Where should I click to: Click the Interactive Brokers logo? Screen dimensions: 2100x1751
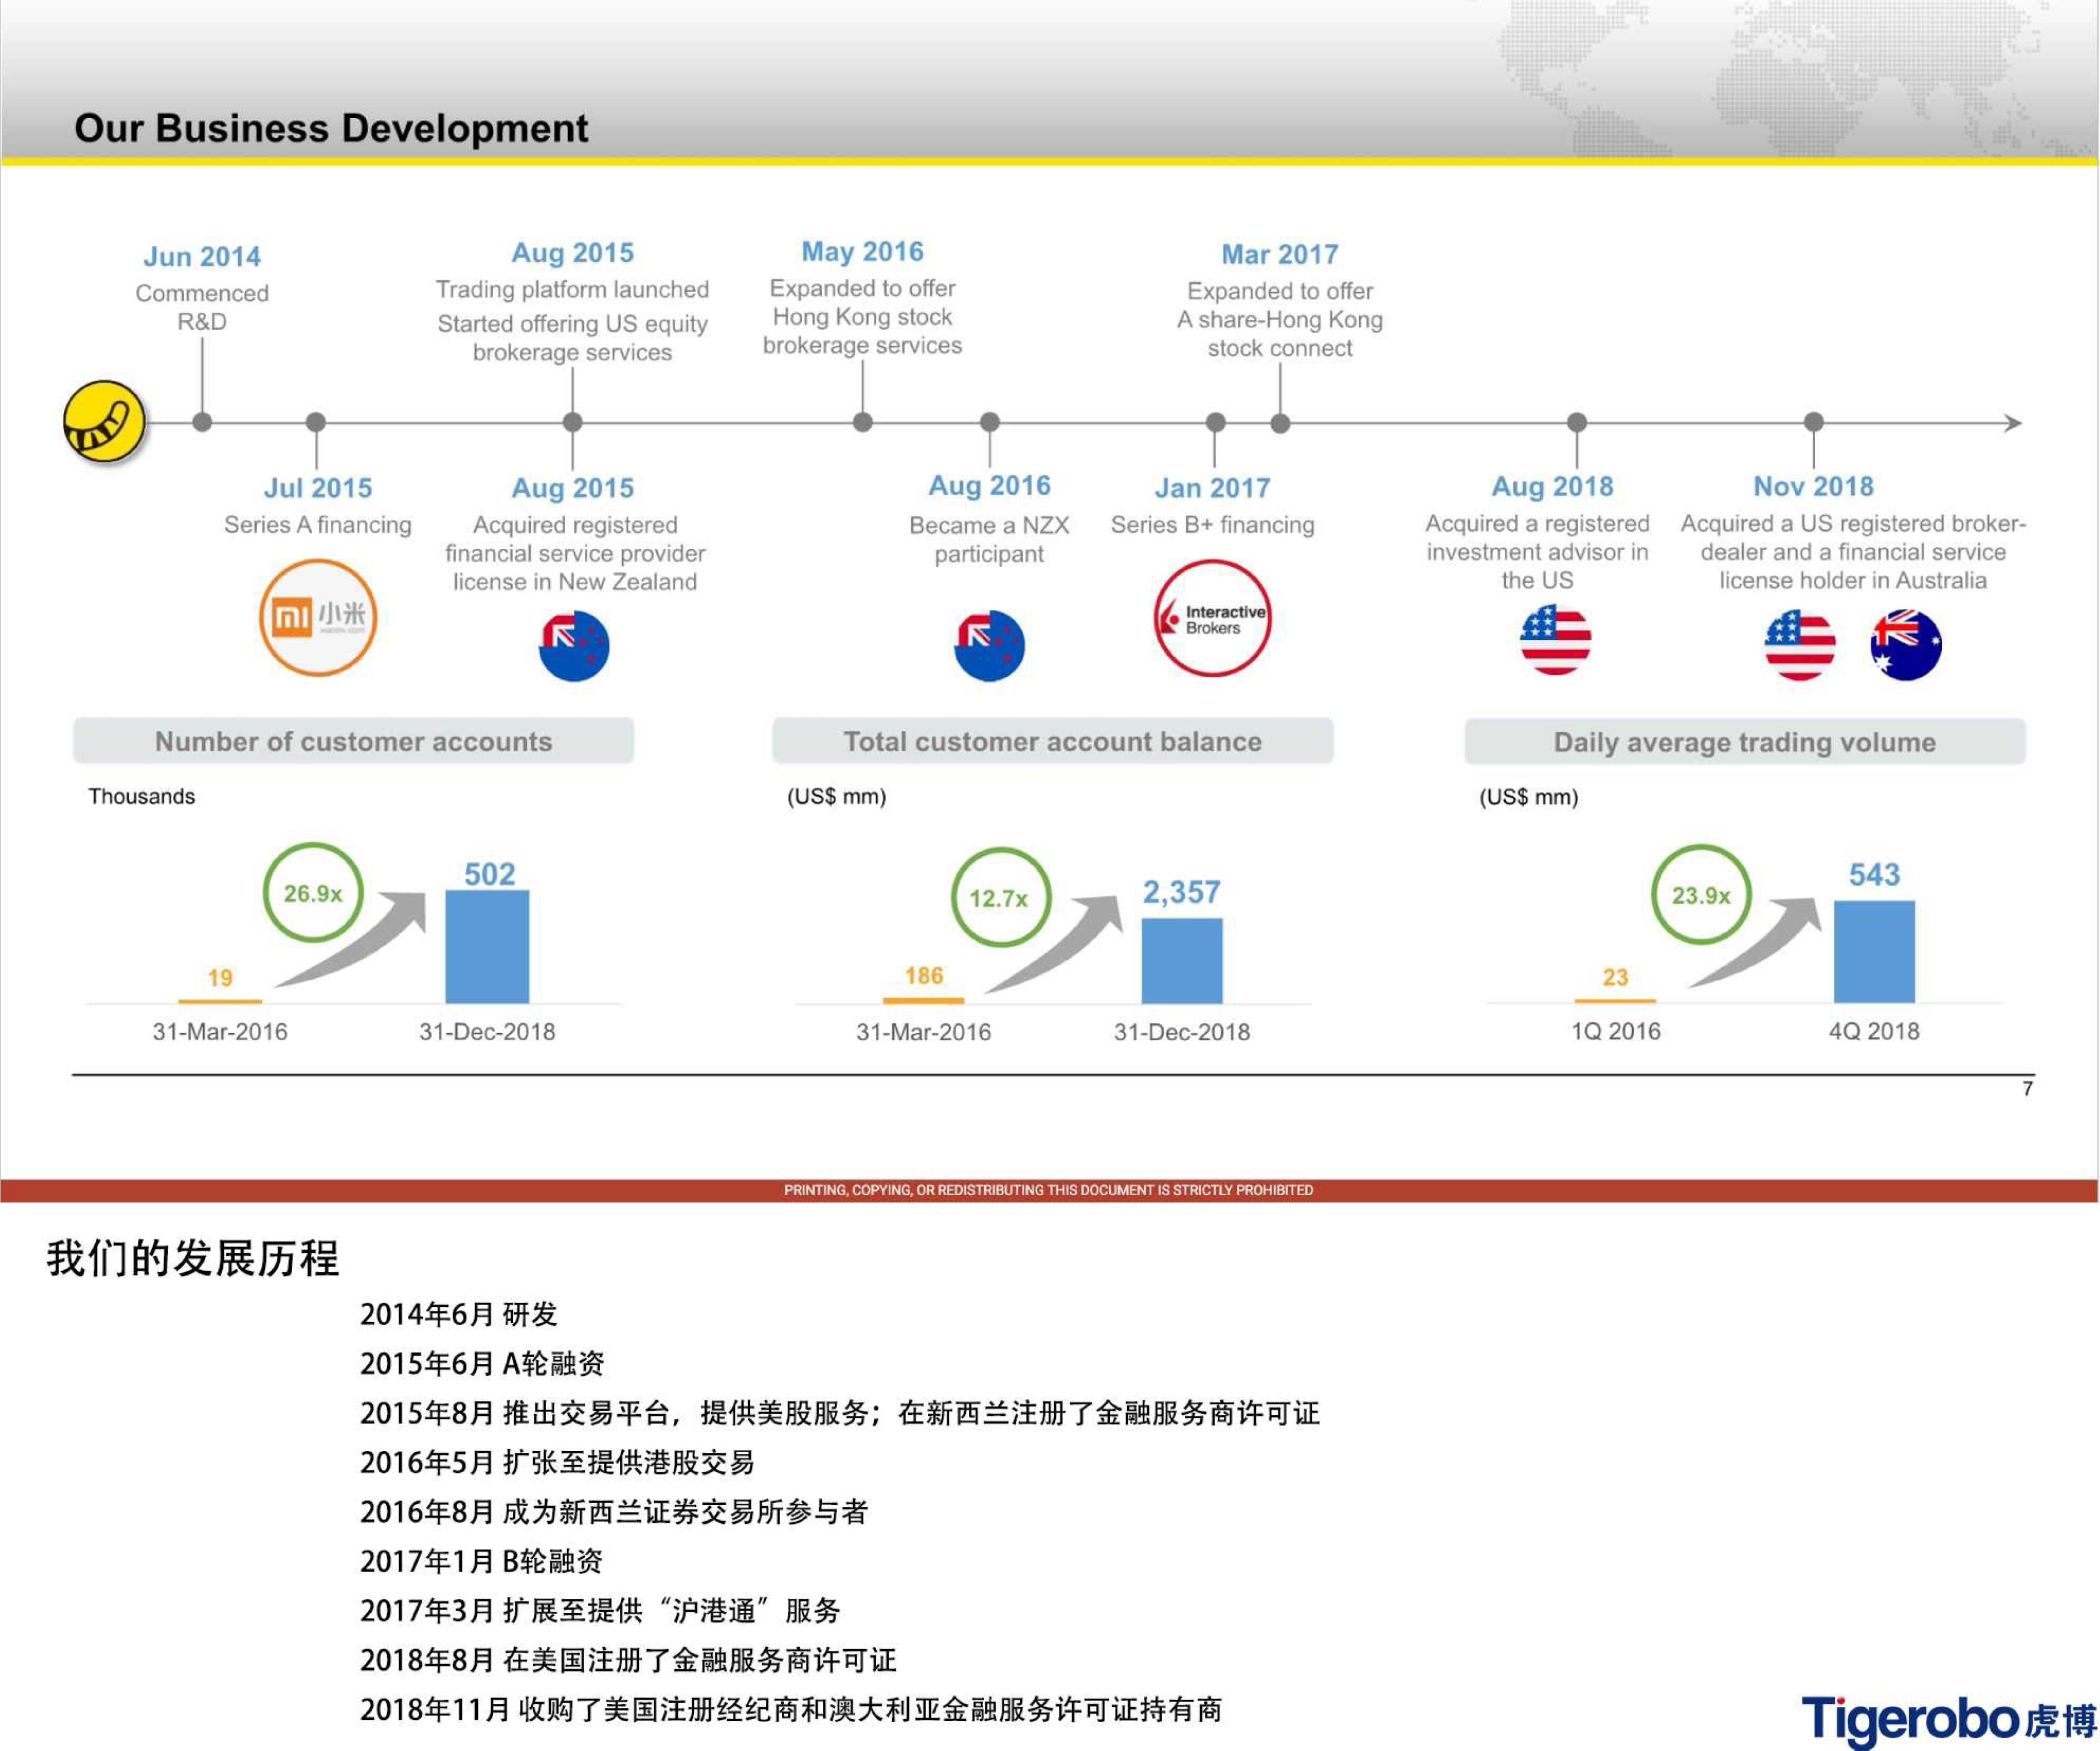1213,618
